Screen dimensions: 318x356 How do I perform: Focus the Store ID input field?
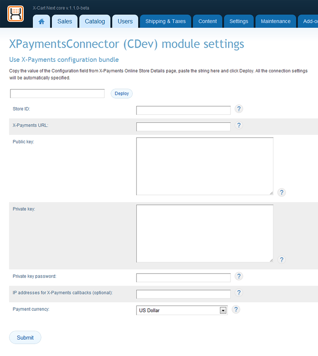pyautogui.click(x=183, y=110)
